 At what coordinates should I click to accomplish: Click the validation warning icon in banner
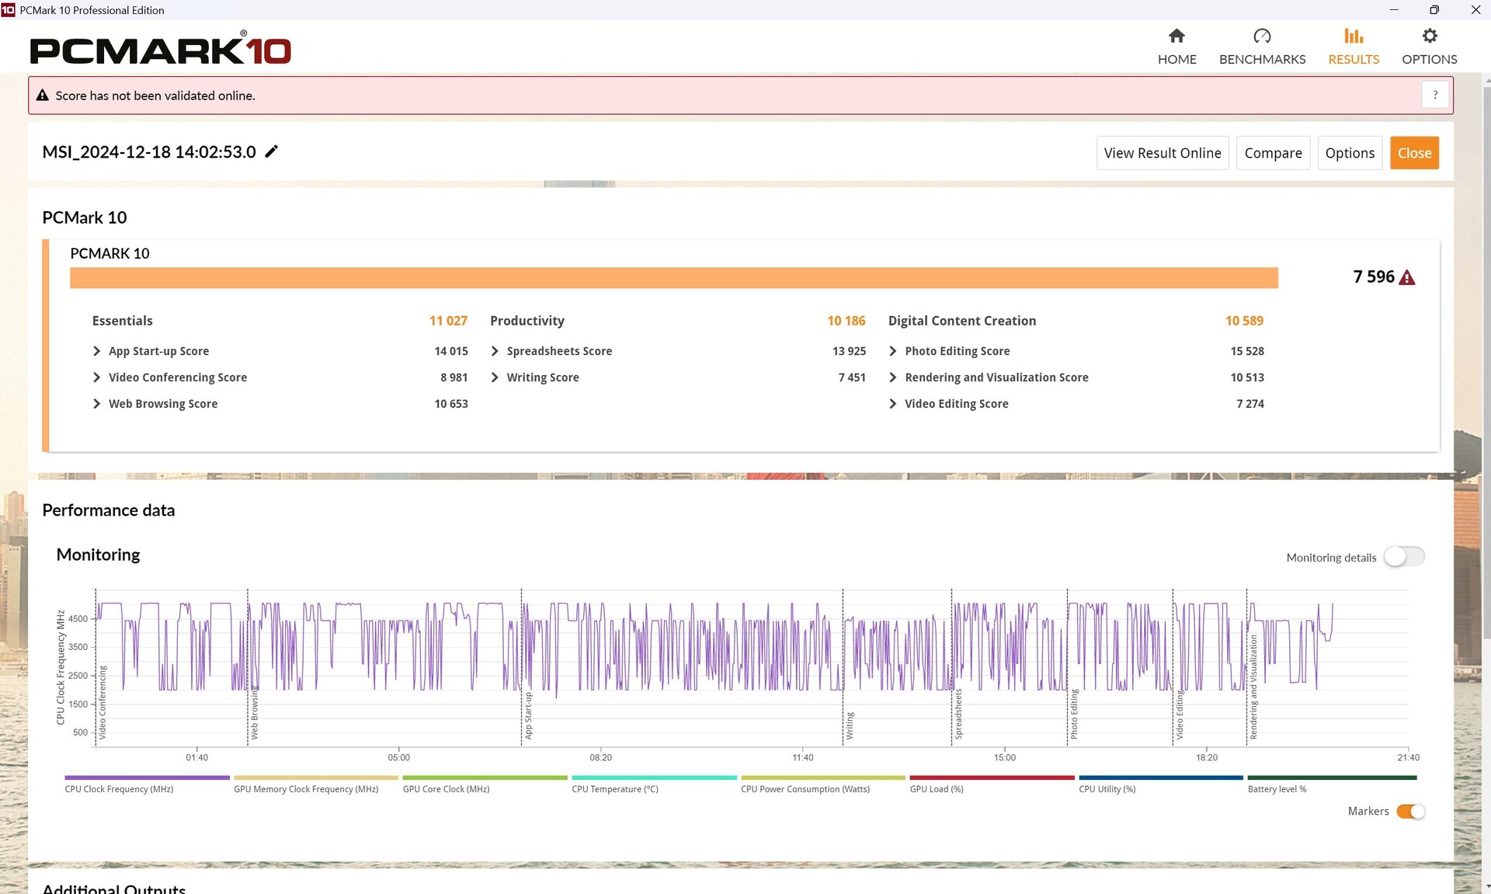pyautogui.click(x=43, y=96)
